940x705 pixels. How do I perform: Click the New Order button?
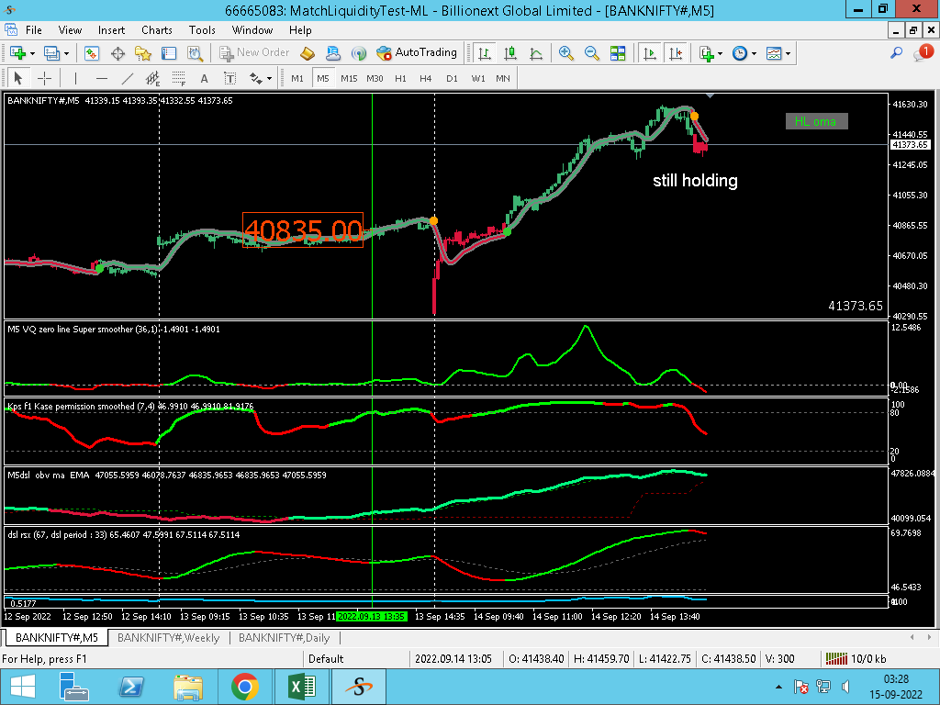pyautogui.click(x=254, y=52)
